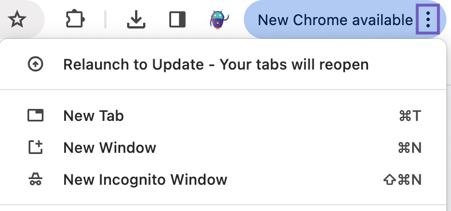
Task: Toggle the side panel icon
Action: coord(177,19)
